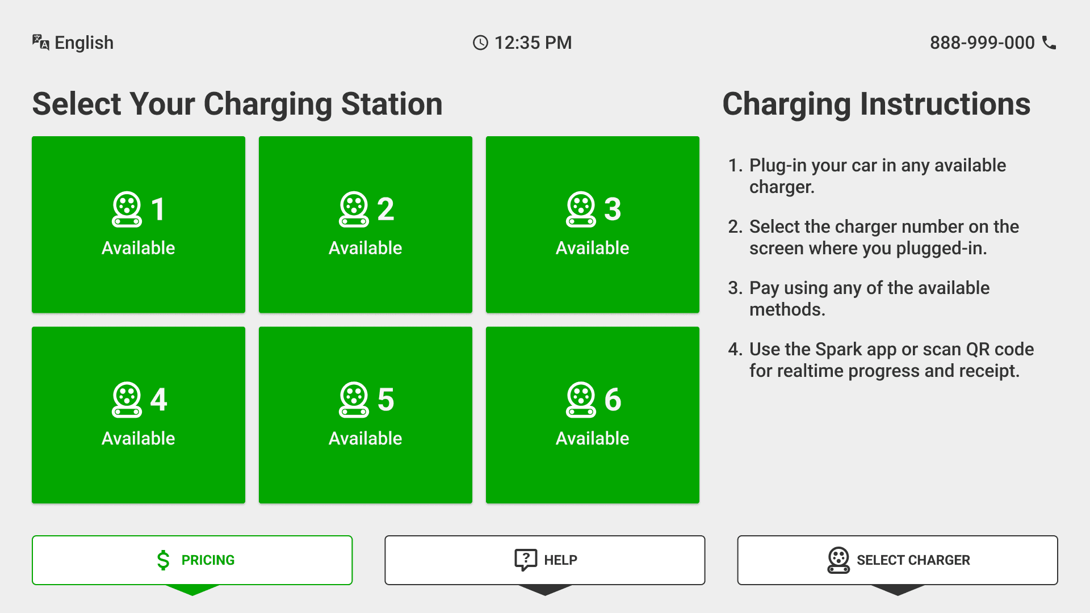Click charger plug icon on station 5
Image resolution: width=1090 pixels, height=613 pixels.
(354, 400)
